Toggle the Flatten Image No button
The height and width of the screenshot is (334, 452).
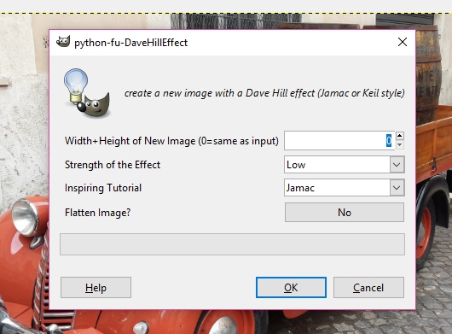click(x=345, y=213)
